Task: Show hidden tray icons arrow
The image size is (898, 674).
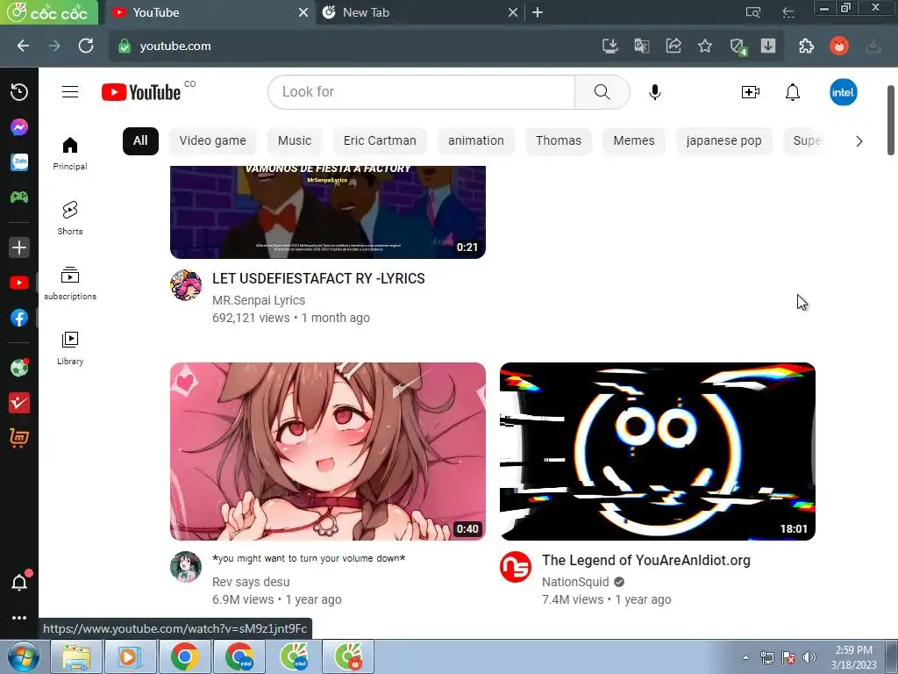Action: point(745,657)
